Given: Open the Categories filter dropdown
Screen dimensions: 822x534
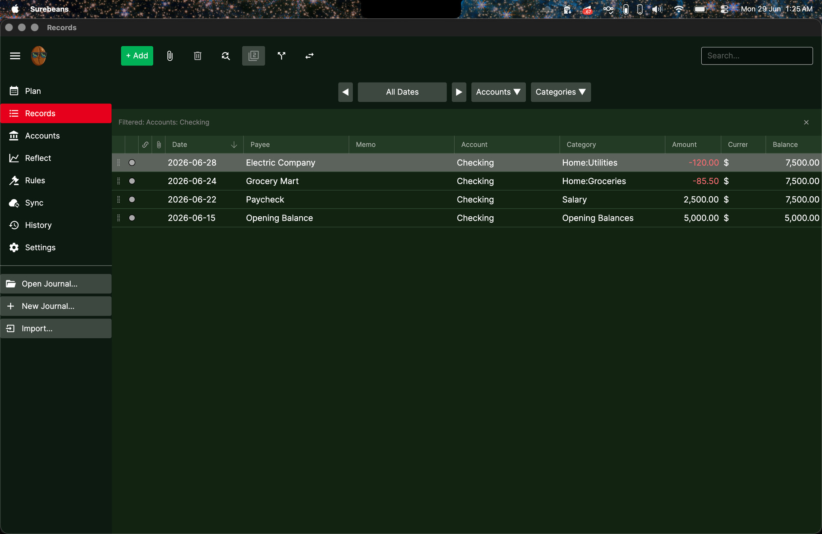Looking at the screenshot, I should click(x=560, y=92).
